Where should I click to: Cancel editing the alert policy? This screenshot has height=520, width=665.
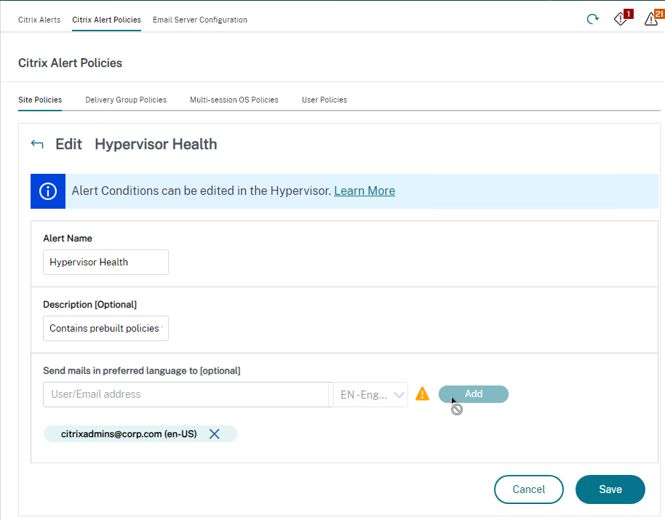(529, 489)
